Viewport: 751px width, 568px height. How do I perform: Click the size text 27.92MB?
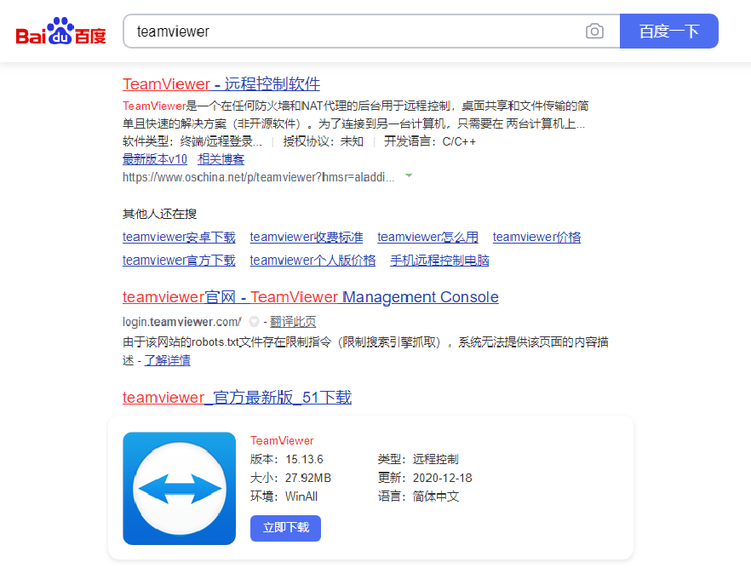tap(308, 478)
